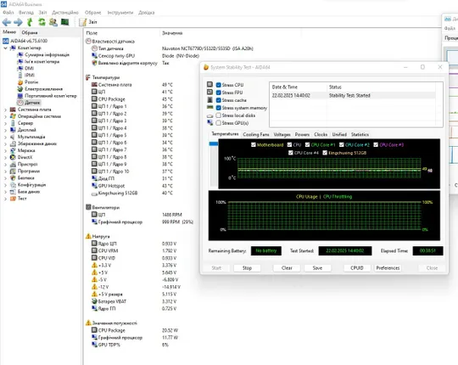
Task: Click the chip icon beside Stress CPU
Action: point(209,84)
